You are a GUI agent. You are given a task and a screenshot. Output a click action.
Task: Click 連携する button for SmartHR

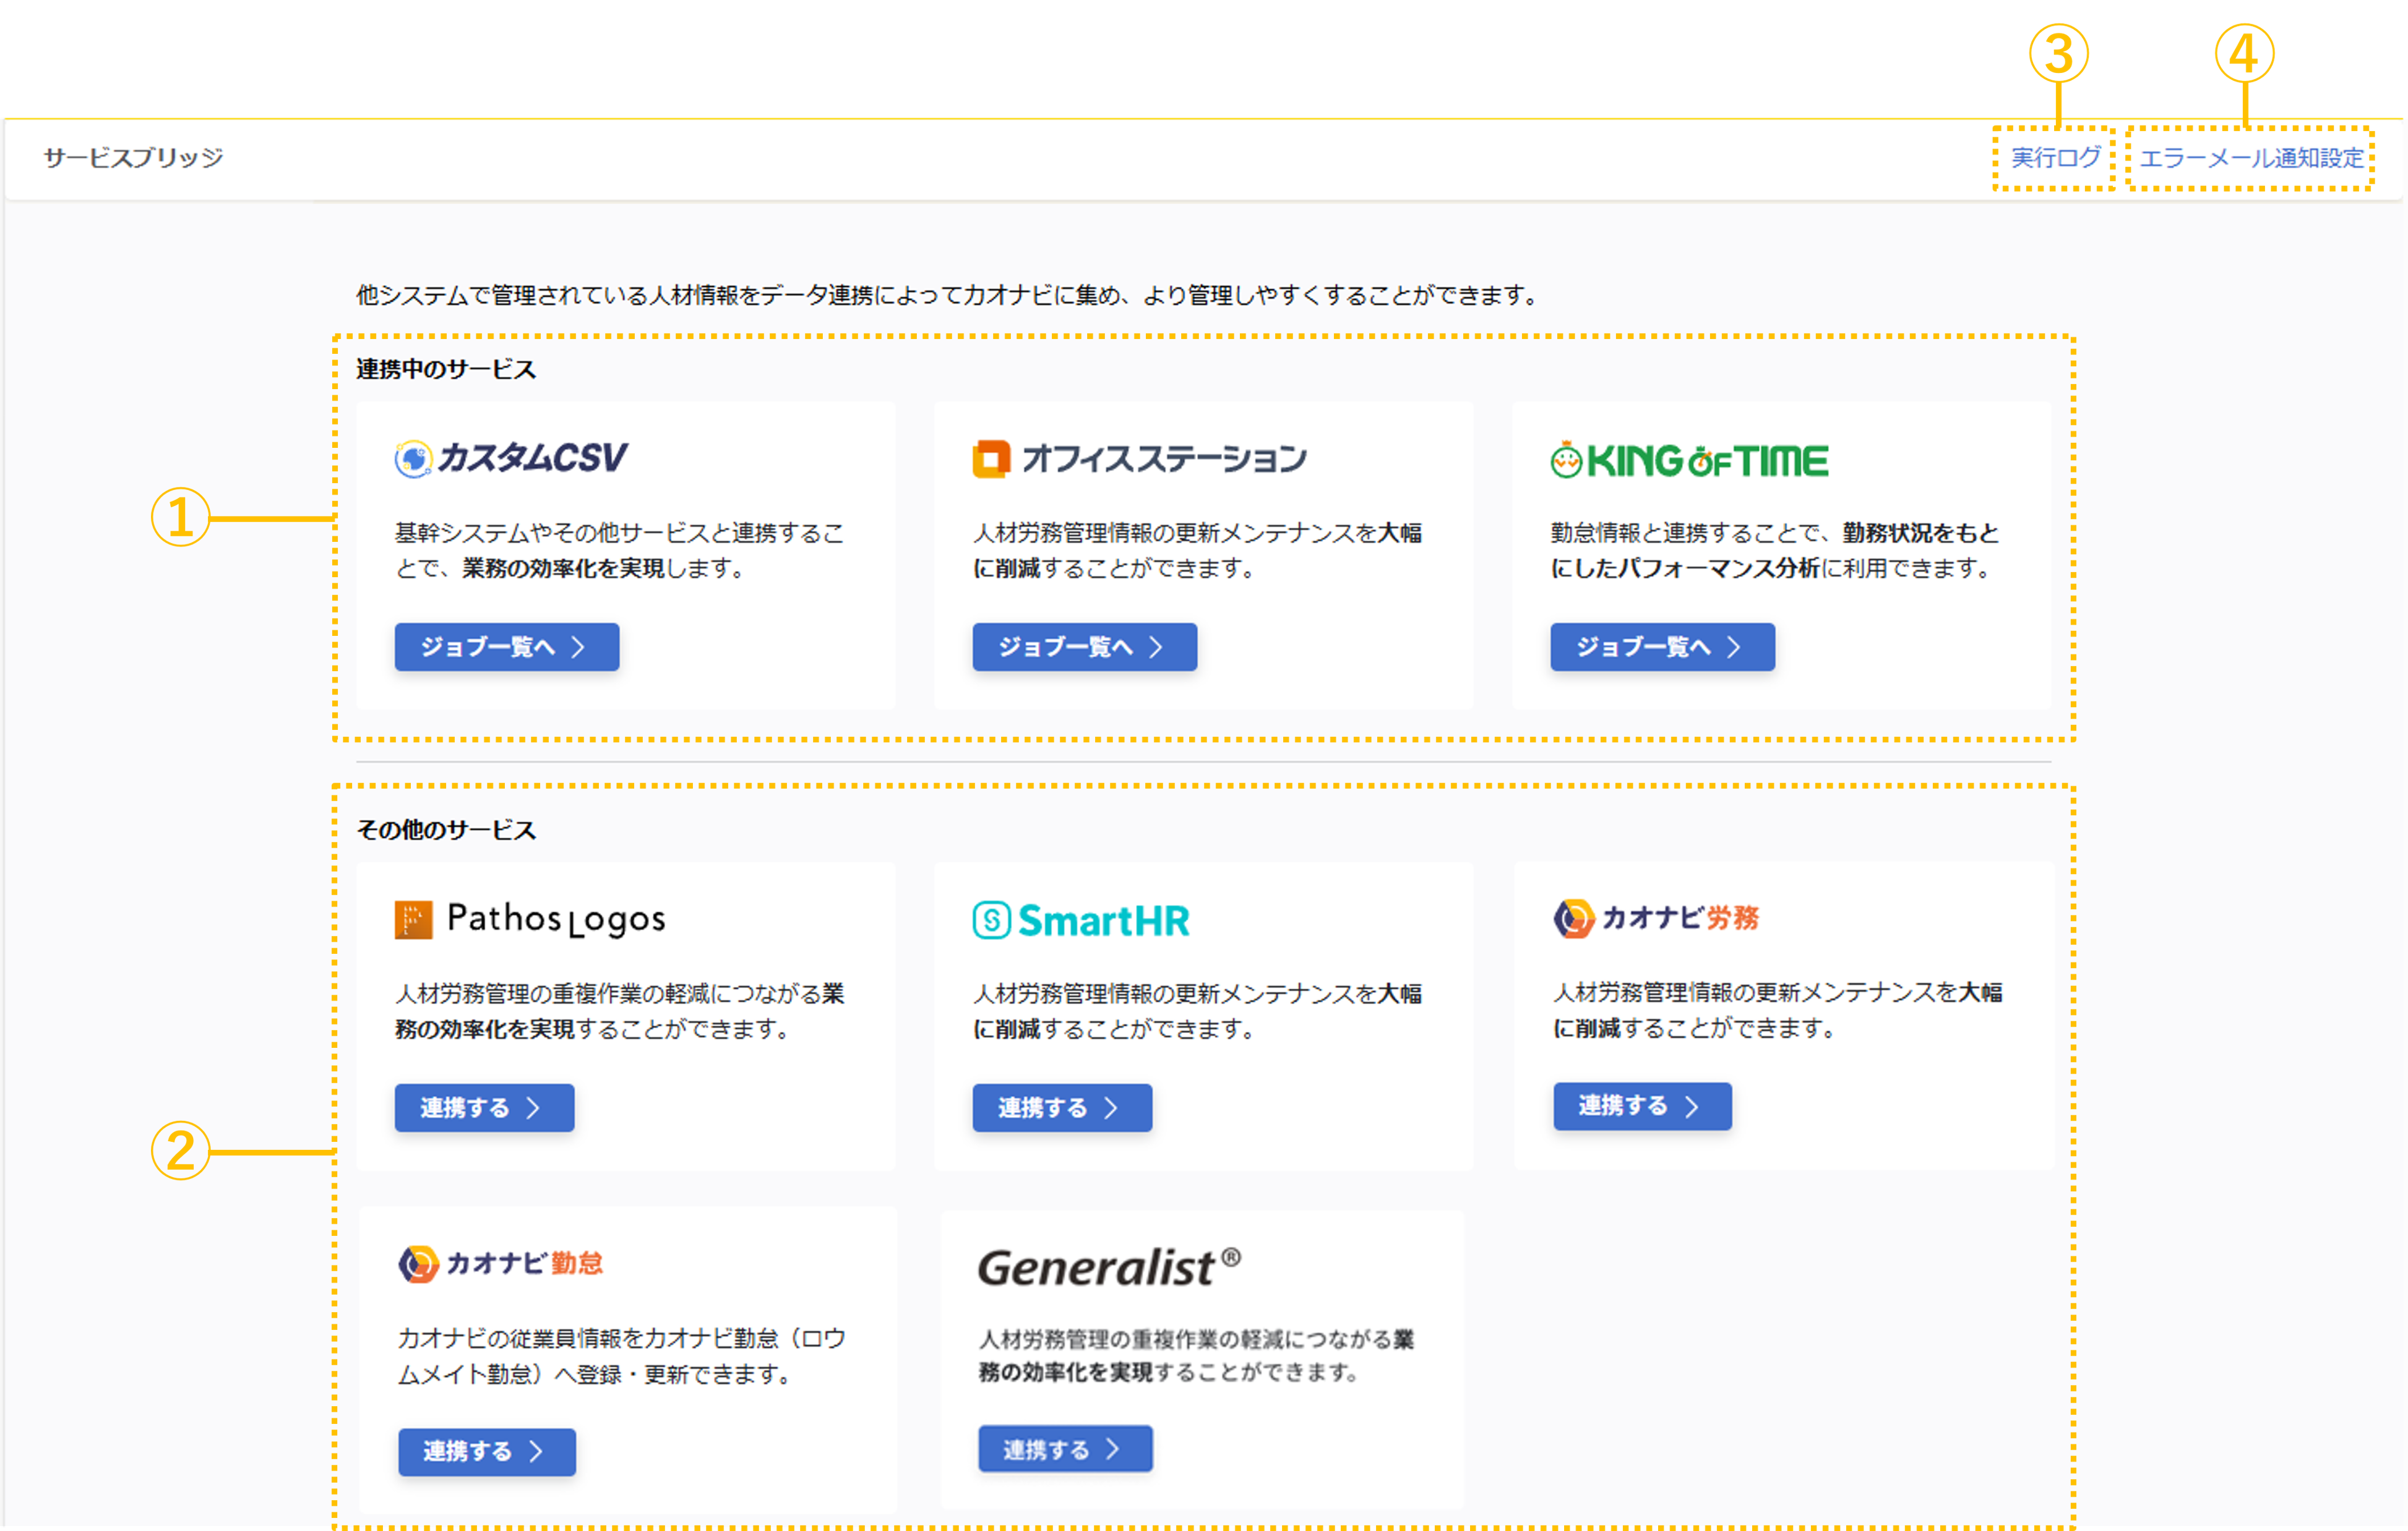(1063, 1108)
